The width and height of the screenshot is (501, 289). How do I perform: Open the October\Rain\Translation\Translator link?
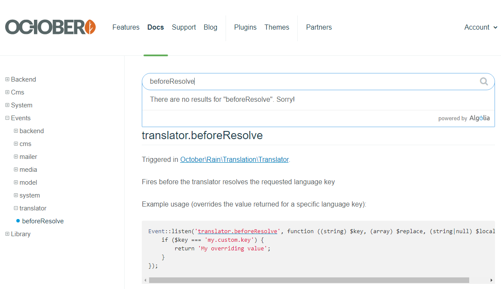coord(234,159)
